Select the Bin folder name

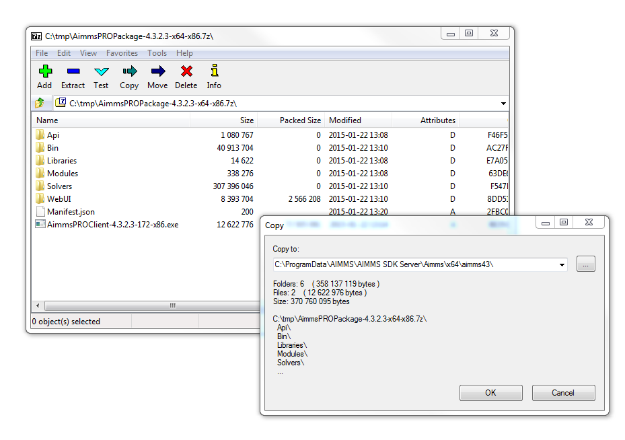coord(52,148)
